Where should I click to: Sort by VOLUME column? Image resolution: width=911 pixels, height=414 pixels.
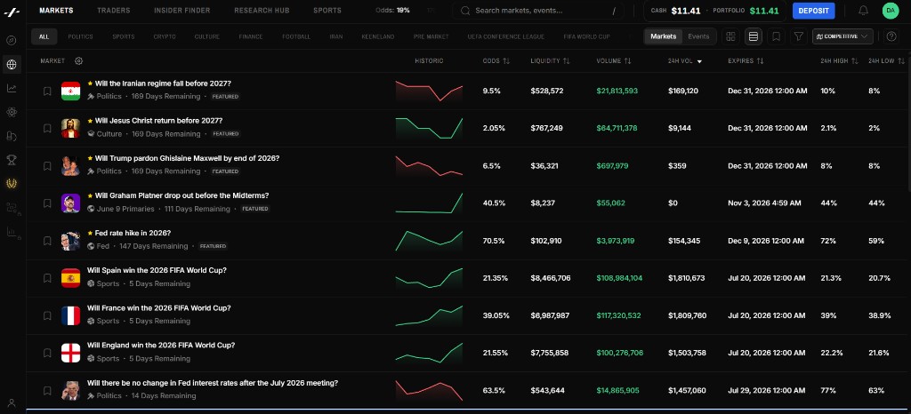point(614,61)
